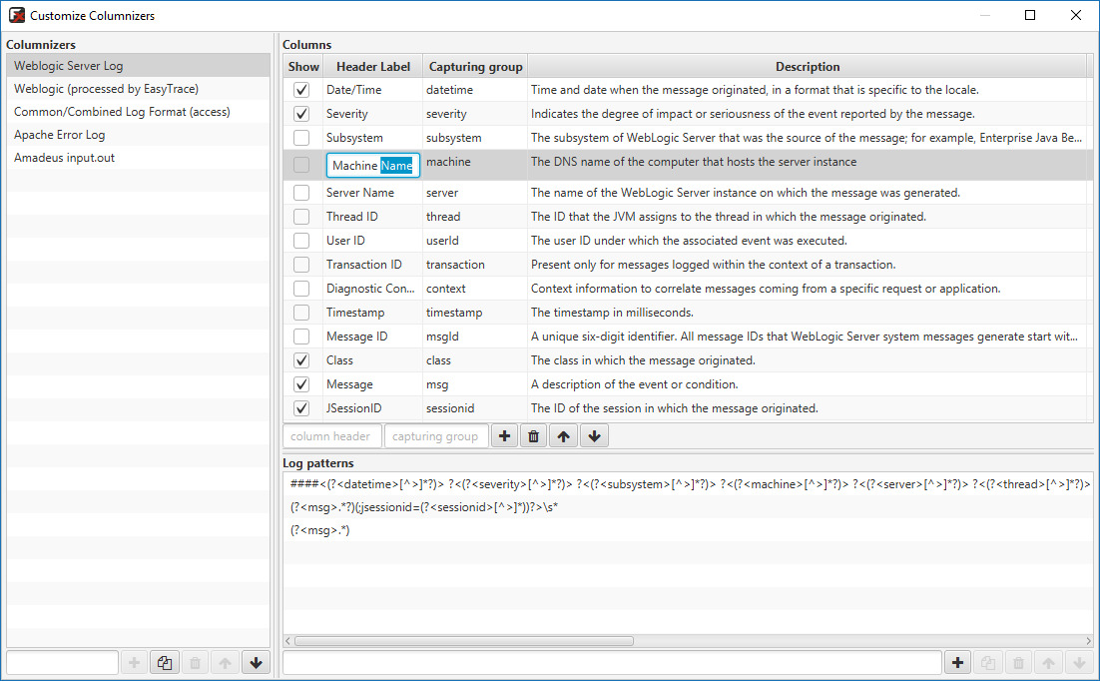Select Weblogic Server Log columnizer
The height and width of the screenshot is (681, 1100).
(x=138, y=65)
